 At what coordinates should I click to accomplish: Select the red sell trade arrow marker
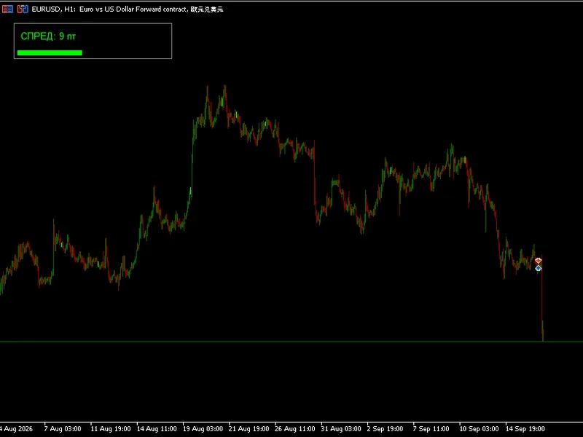pos(538,261)
